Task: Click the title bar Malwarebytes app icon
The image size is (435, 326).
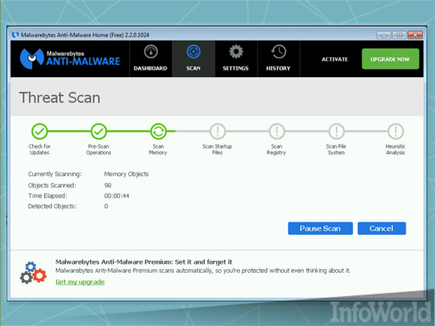Action: 15,35
